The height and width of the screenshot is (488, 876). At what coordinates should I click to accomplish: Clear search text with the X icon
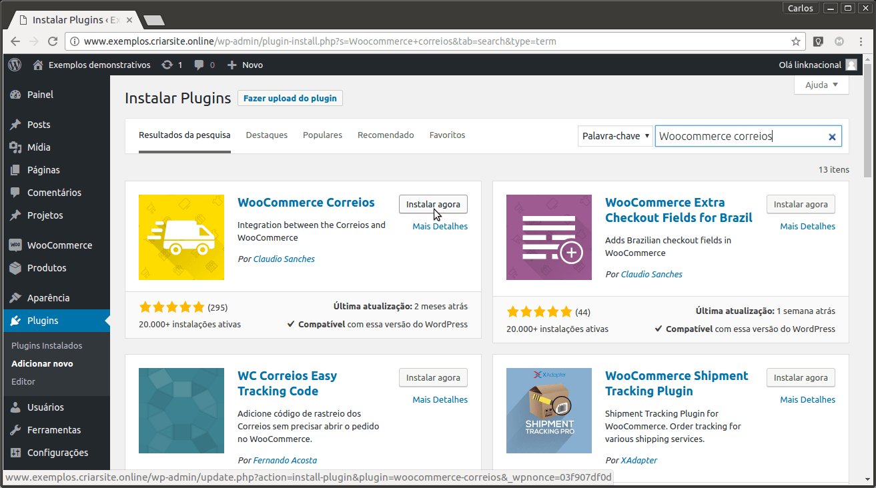[832, 137]
